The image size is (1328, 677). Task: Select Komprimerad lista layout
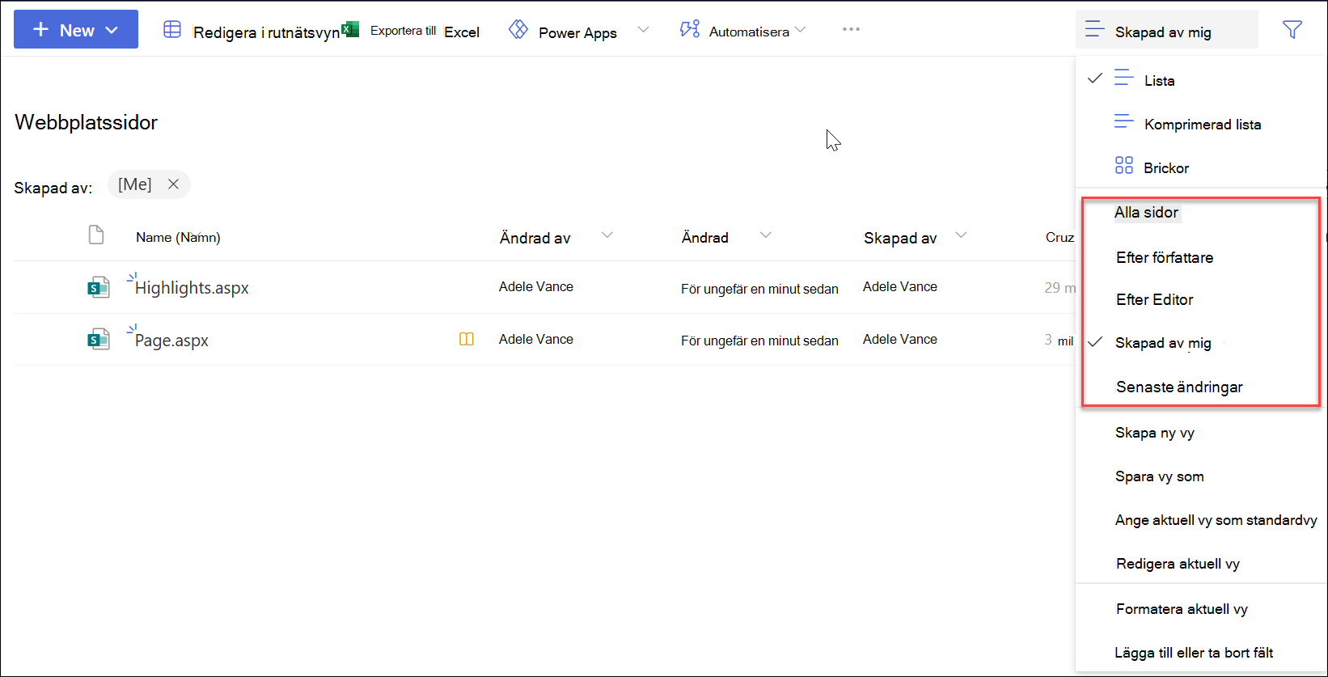(1201, 124)
